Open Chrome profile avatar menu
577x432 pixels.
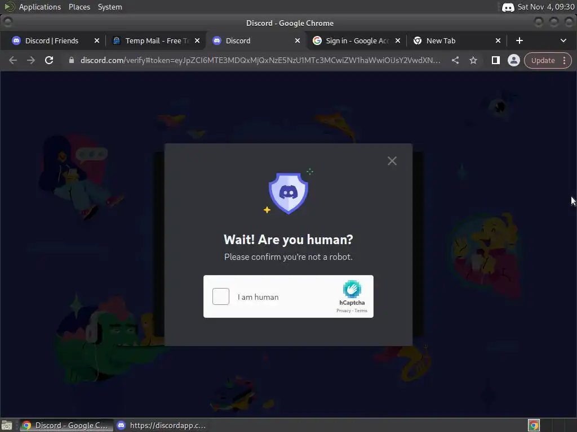click(514, 60)
